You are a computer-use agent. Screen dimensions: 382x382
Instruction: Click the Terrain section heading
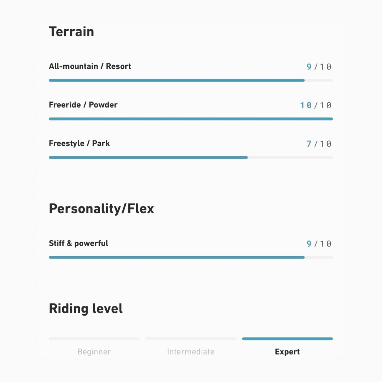click(71, 32)
